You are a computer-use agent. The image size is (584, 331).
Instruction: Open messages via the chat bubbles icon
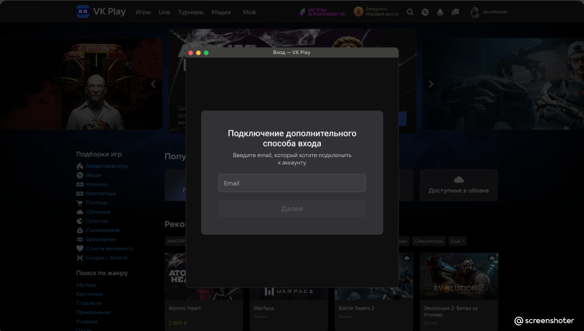pyautogui.click(x=455, y=12)
